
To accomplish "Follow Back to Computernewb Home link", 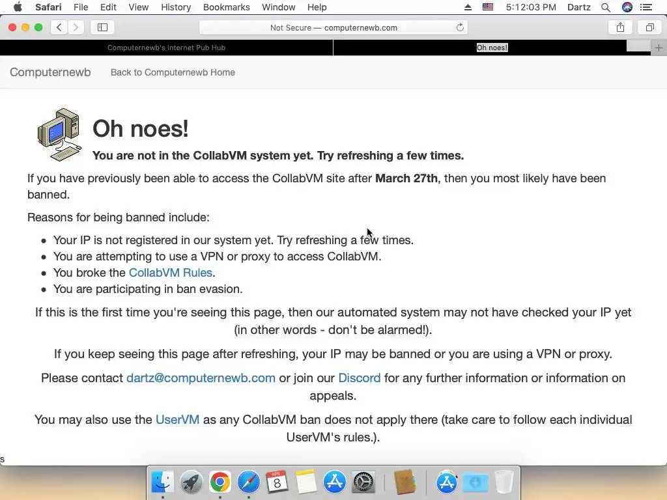I will [173, 72].
